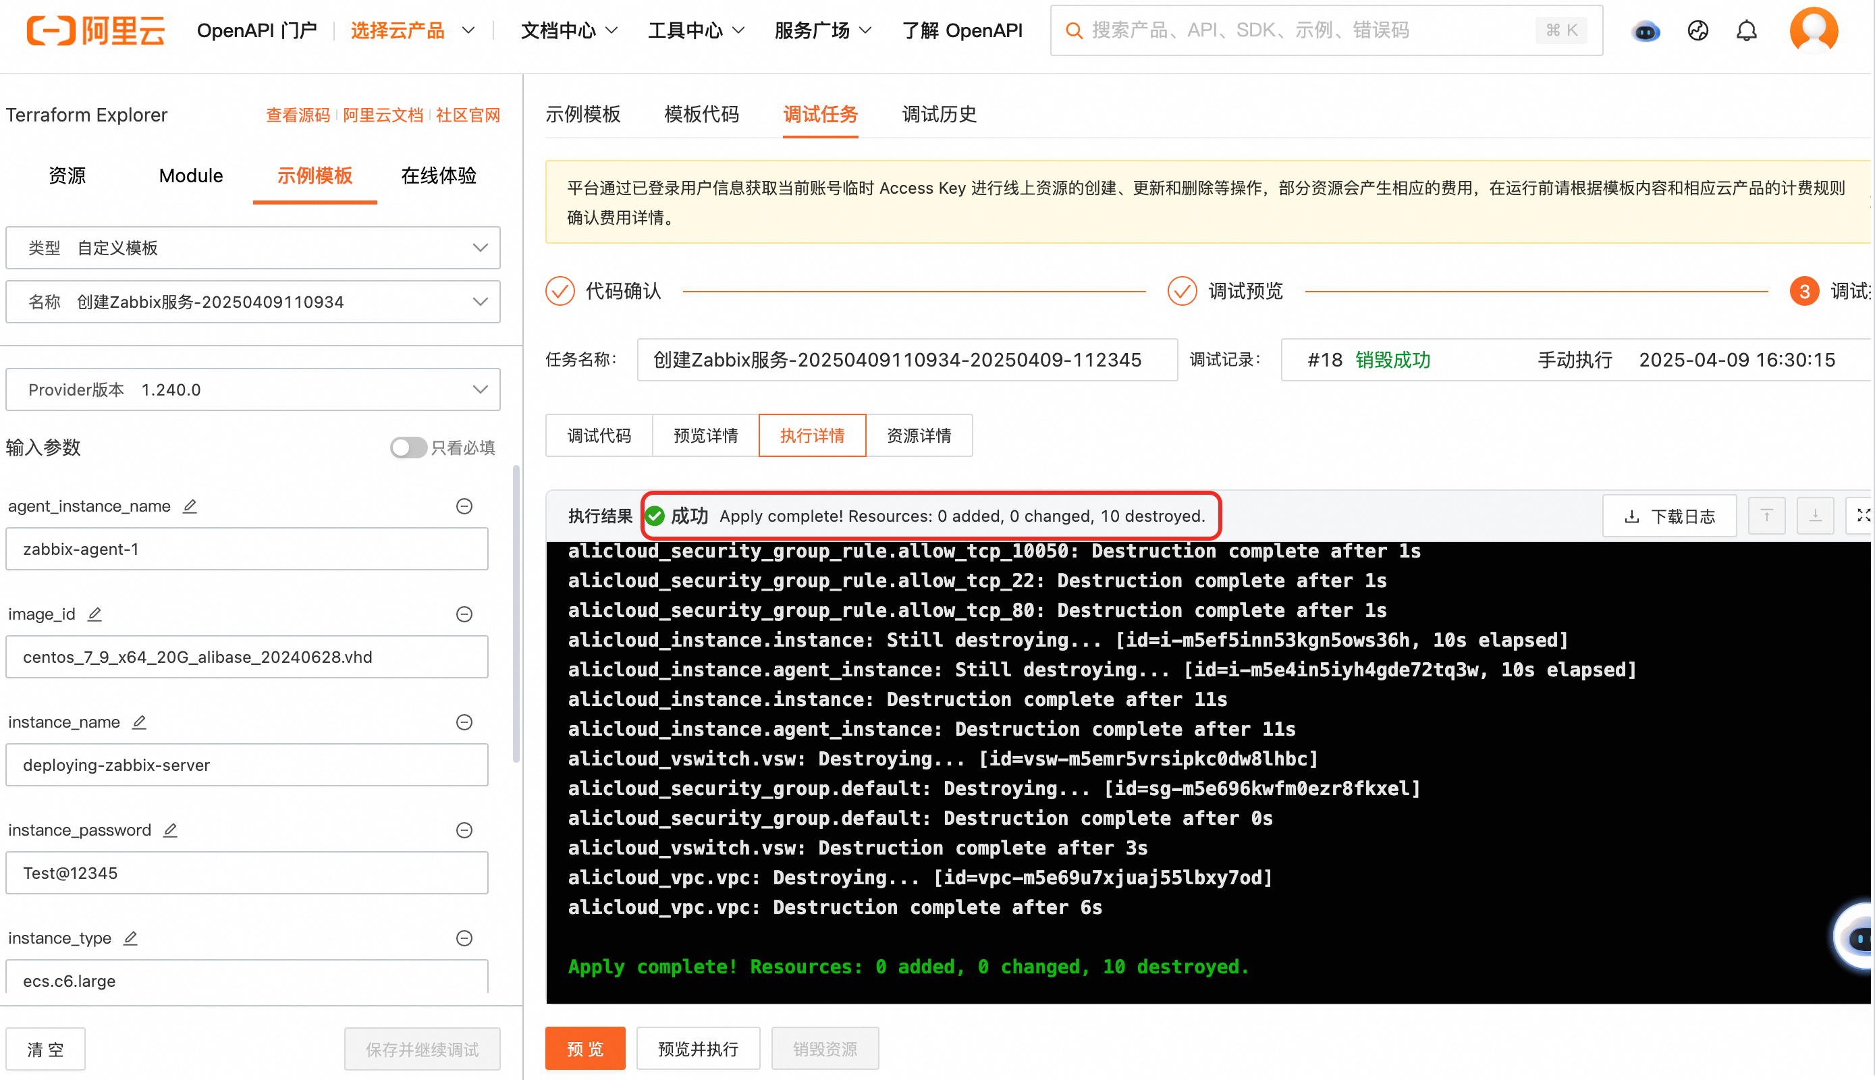Edit image_id with pencil icon
This screenshot has width=1875, height=1080.
tap(94, 614)
